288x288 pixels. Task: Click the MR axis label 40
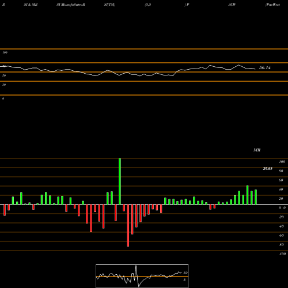point(281,190)
